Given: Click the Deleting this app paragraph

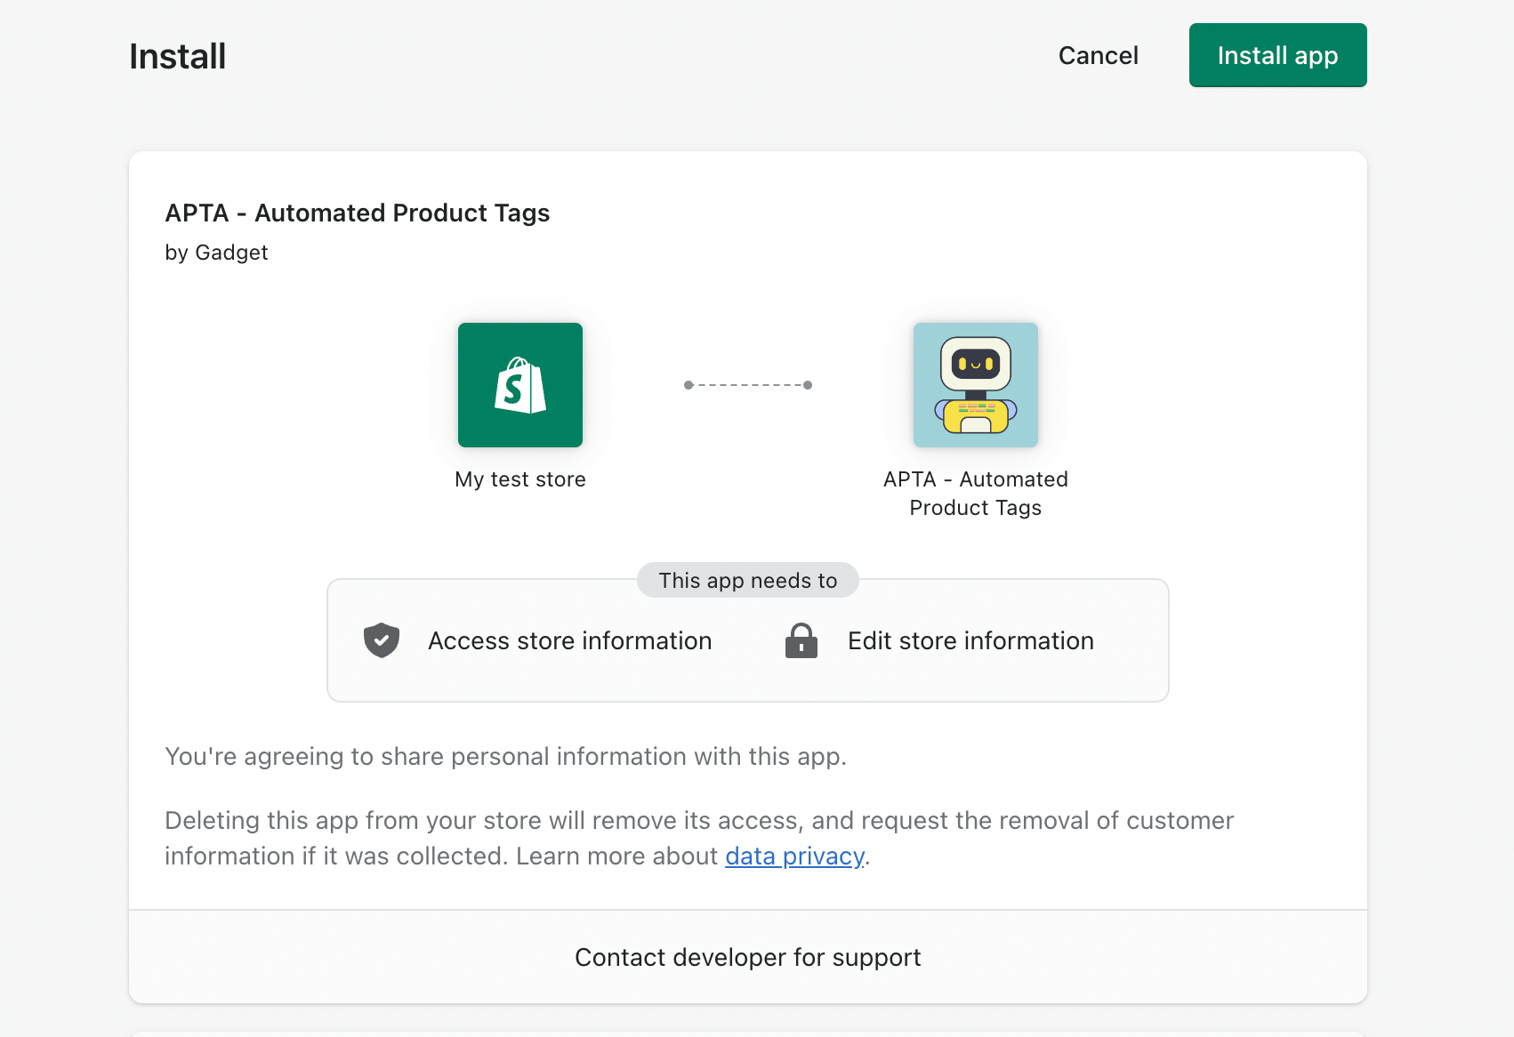Looking at the screenshot, I should 699,838.
